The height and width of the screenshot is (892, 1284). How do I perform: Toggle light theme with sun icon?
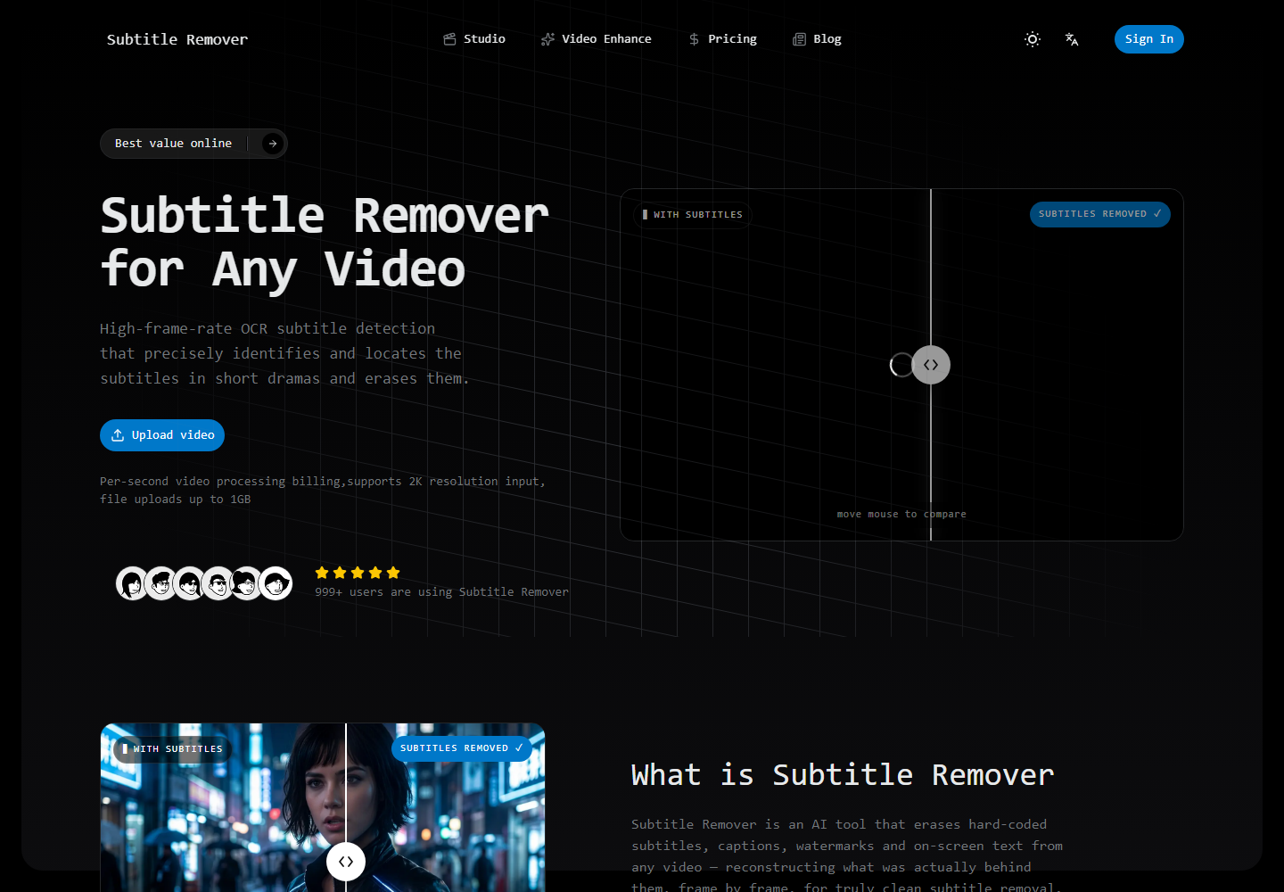point(1033,39)
